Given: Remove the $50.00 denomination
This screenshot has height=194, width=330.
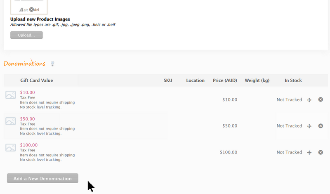Looking at the screenshot, I should 321,126.
